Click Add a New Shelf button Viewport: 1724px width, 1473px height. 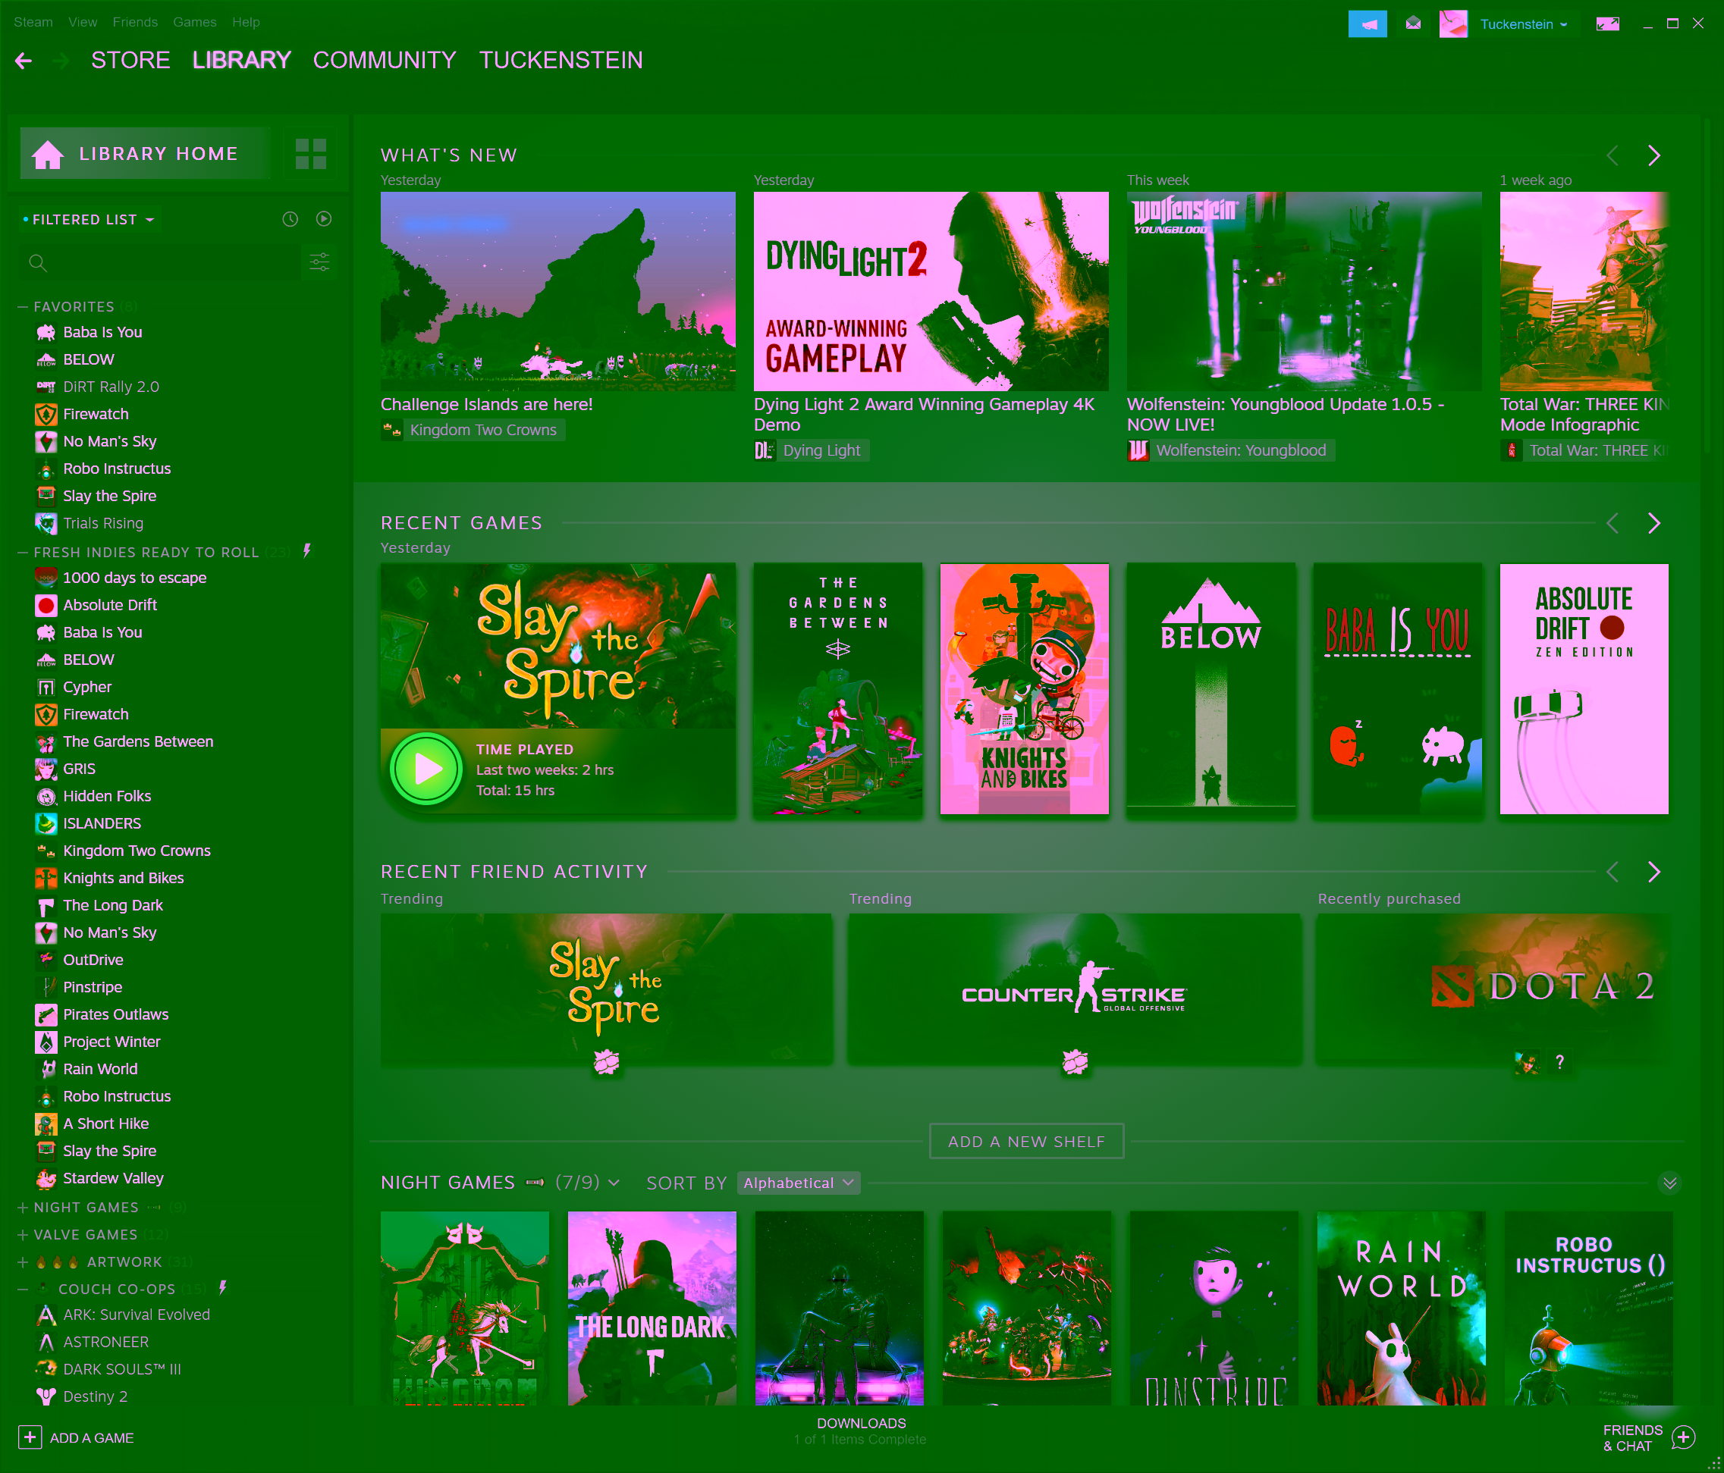(1027, 1141)
